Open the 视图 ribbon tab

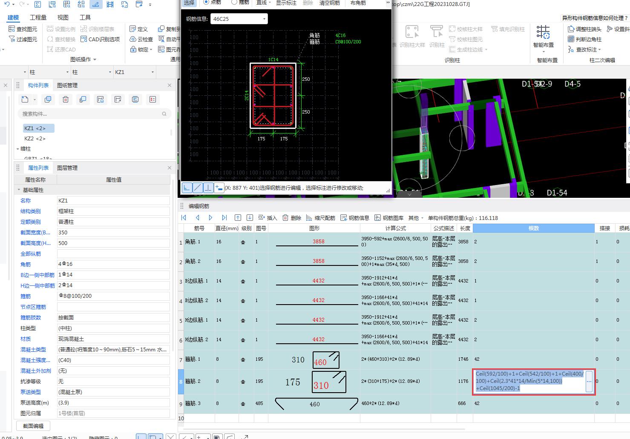click(x=63, y=17)
